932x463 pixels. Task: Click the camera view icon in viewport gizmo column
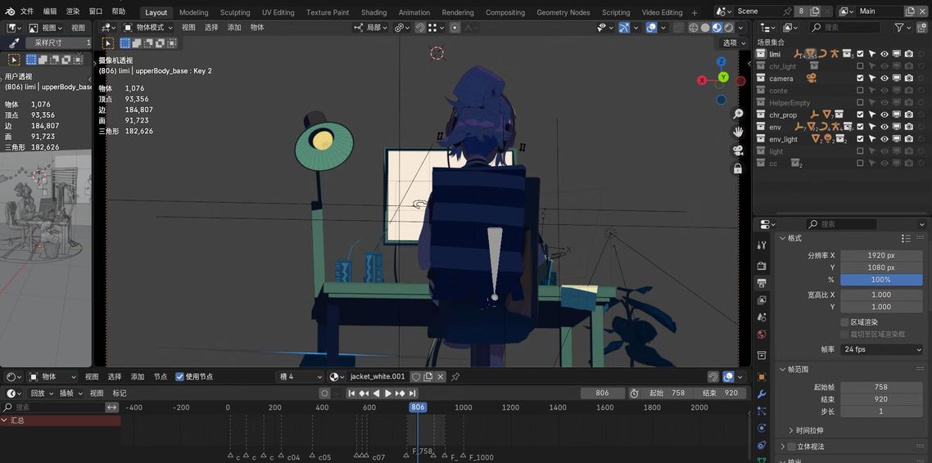pos(738,150)
